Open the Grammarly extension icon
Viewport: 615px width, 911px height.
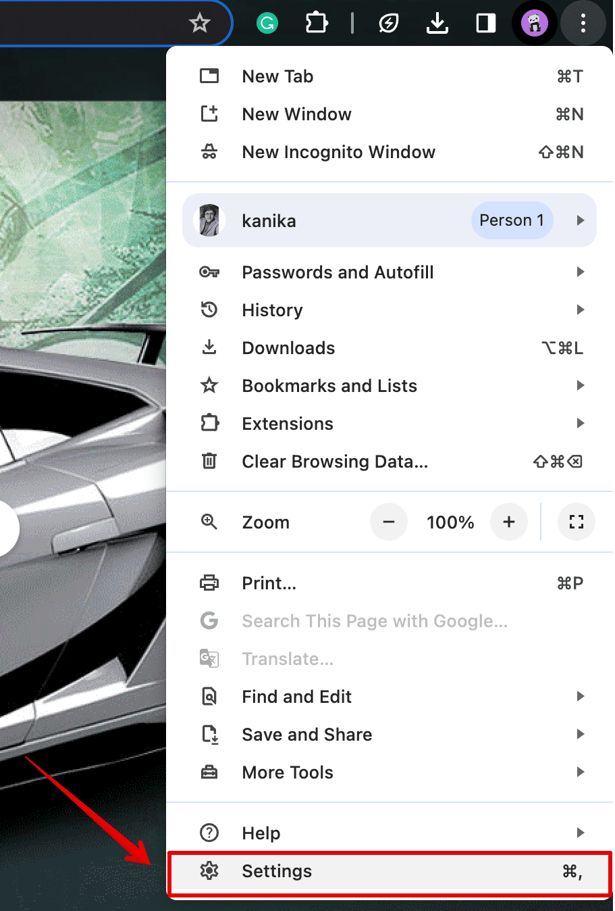267,24
